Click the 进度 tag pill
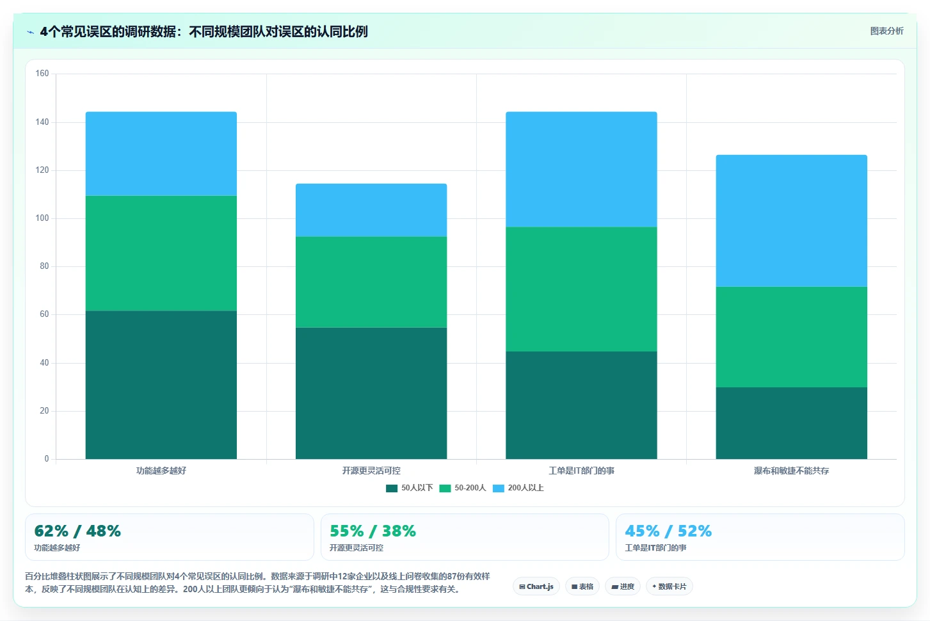The width and height of the screenshot is (930, 621). (623, 586)
